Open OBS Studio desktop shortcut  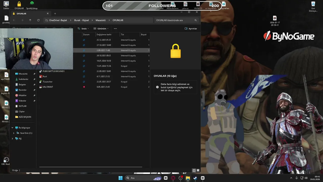point(6,161)
